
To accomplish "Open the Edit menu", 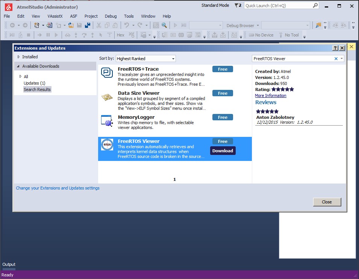I will tap(21, 16).
